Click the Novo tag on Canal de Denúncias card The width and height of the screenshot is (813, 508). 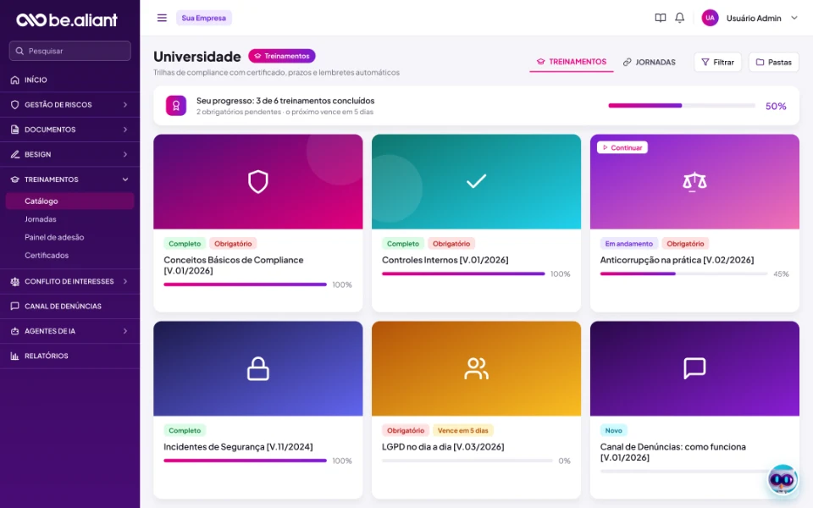coord(613,430)
